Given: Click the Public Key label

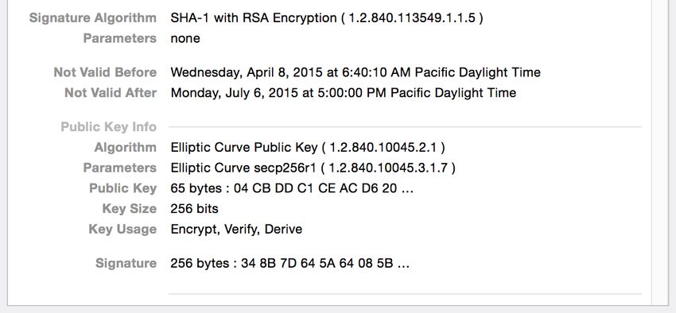Looking at the screenshot, I should pyautogui.click(x=122, y=188).
